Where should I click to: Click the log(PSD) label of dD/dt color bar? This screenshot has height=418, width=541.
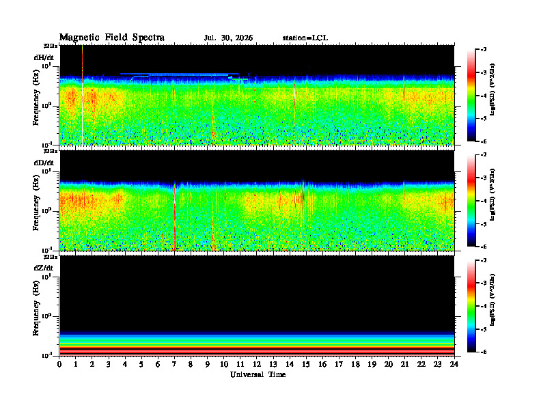[493, 195]
